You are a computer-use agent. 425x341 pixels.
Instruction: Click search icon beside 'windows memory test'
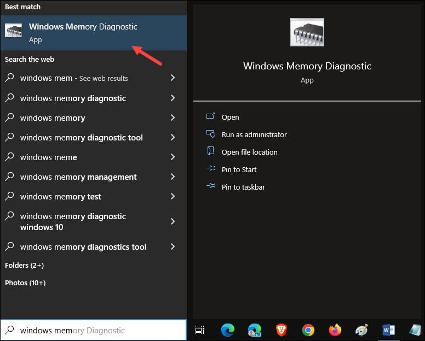pos(9,196)
